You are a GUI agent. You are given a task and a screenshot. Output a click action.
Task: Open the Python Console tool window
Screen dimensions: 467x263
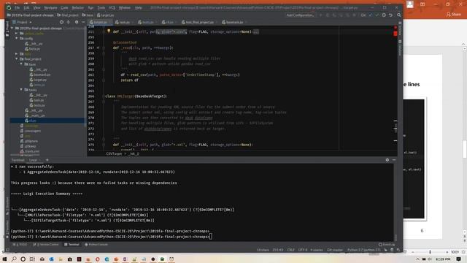[x=96, y=245]
